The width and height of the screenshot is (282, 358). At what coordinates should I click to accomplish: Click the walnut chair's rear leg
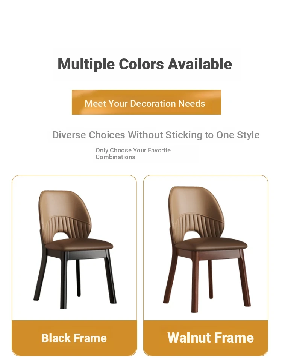[x=210, y=279]
